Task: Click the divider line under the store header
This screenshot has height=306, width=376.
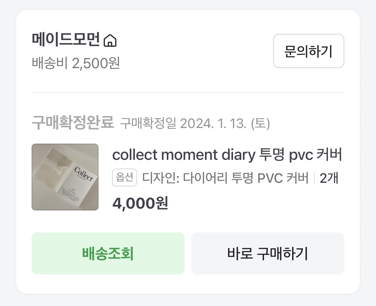Action: click(x=188, y=92)
